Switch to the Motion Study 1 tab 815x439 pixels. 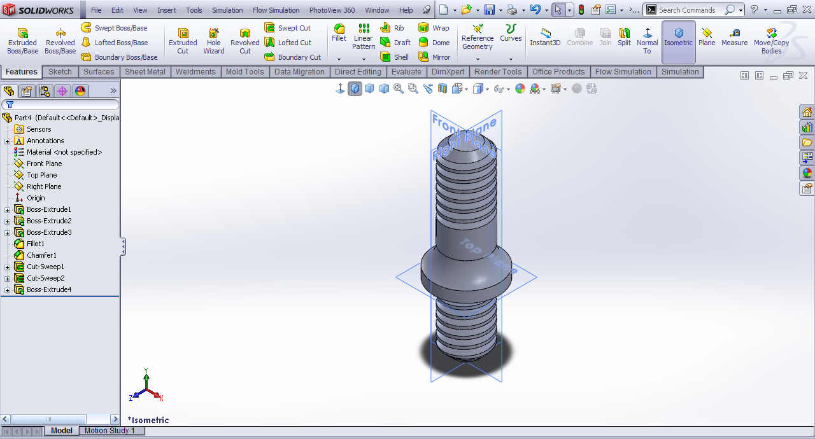(110, 431)
